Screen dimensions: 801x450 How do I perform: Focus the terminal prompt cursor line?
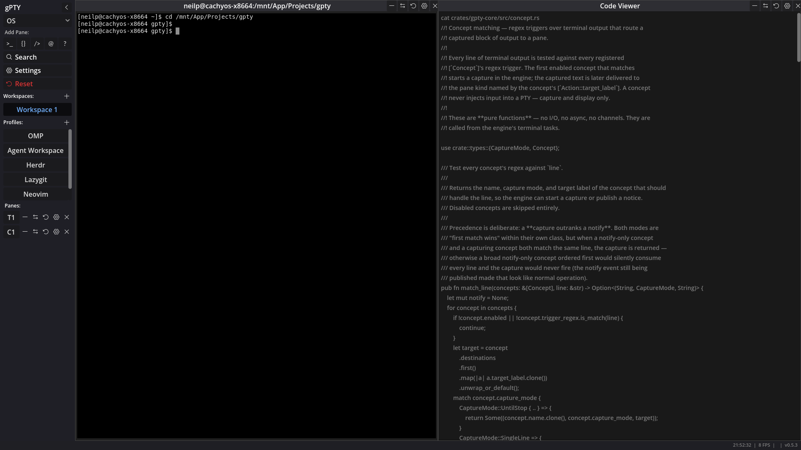(x=128, y=31)
